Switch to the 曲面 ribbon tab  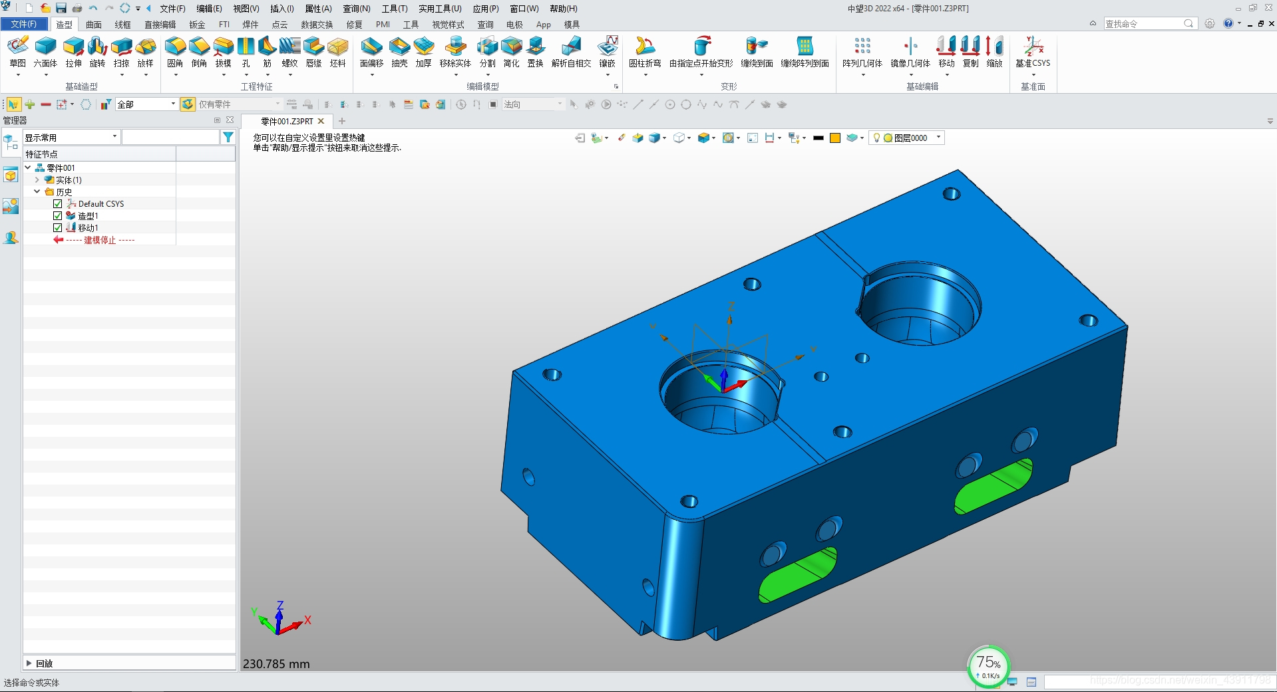click(x=93, y=25)
